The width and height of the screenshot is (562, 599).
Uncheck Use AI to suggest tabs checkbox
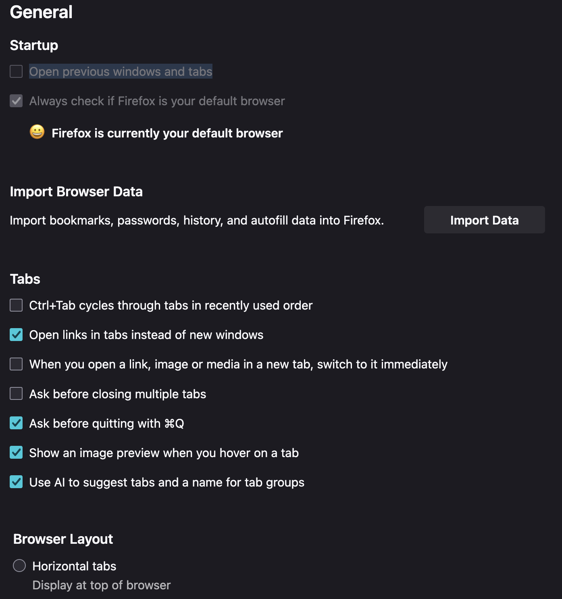coord(16,482)
